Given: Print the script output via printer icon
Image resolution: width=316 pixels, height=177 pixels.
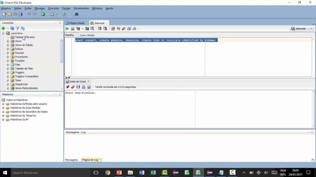Looking at the screenshot, I should [x=83, y=87].
